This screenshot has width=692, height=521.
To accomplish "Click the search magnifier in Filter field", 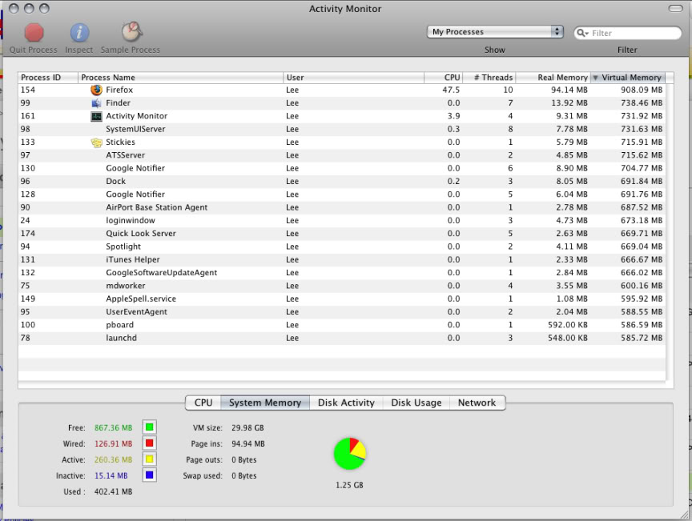I will pos(582,33).
